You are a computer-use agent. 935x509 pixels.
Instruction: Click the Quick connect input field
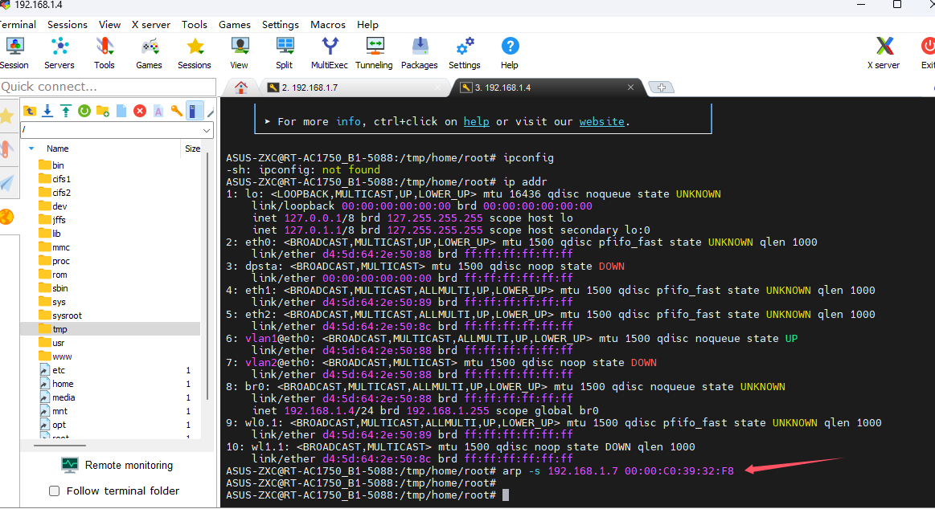pos(108,87)
